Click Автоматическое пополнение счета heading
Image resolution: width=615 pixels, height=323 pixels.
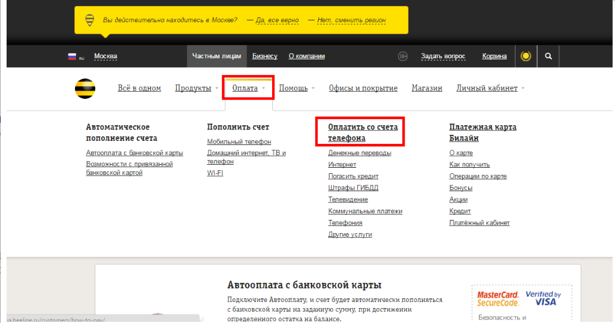[122, 132]
